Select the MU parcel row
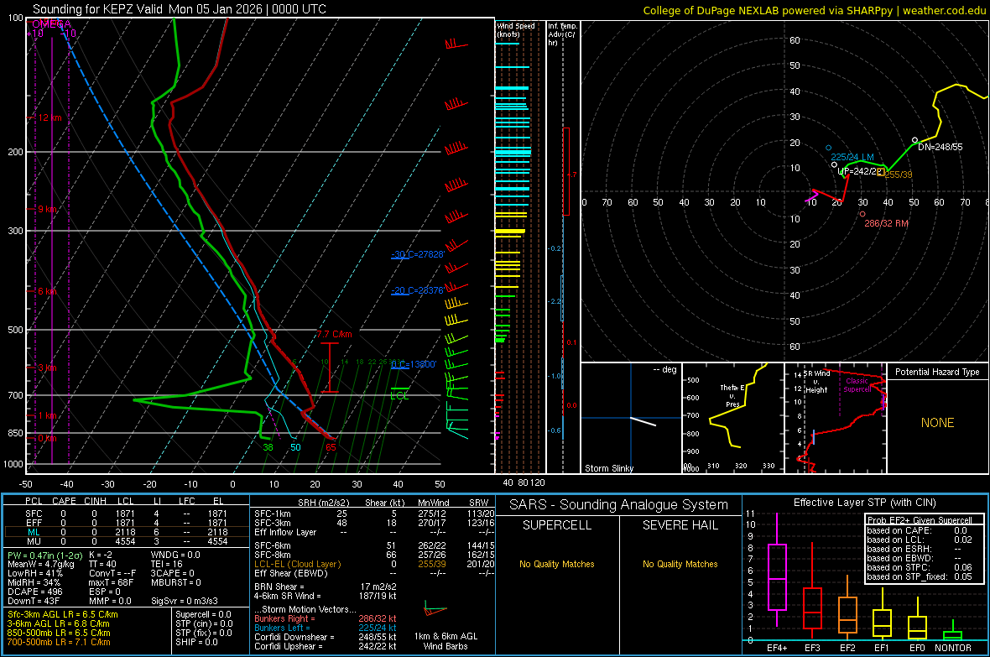 point(127,541)
